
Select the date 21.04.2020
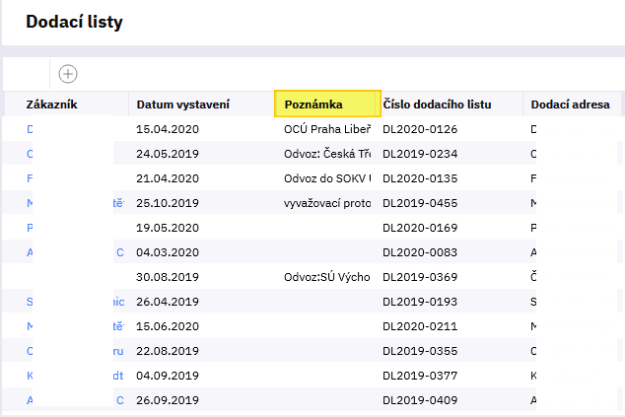coord(168,178)
